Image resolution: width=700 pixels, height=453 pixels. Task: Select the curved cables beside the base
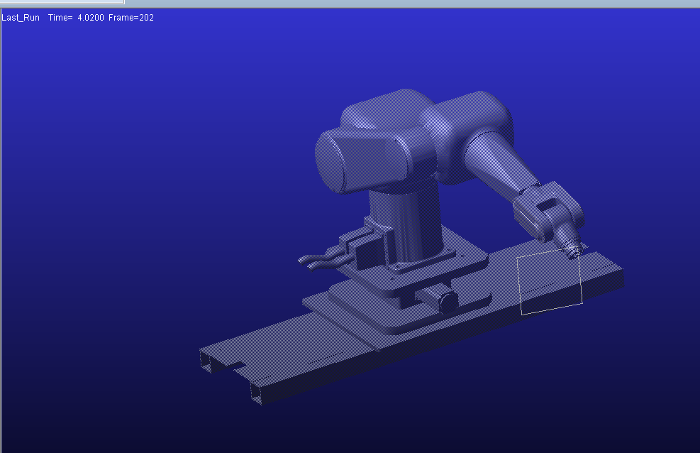[321, 260]
